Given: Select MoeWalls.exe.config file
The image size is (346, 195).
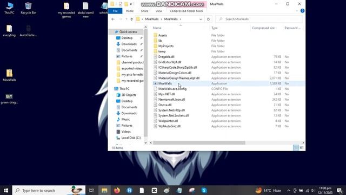Looking at the screenshot, I should point(172,89).
